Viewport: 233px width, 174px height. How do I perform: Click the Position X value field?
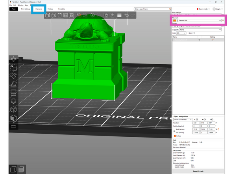pos(196,123)
